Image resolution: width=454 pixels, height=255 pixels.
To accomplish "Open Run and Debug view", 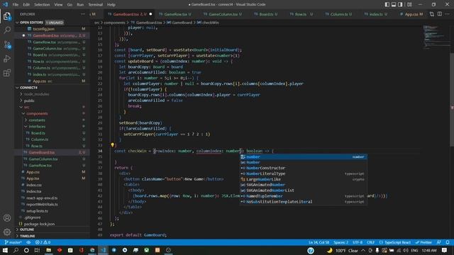I will 7,59.
